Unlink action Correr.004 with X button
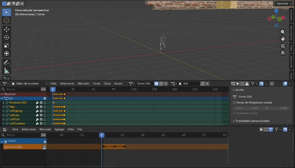The width and height of the screenshot is (295, 168). 166,84
